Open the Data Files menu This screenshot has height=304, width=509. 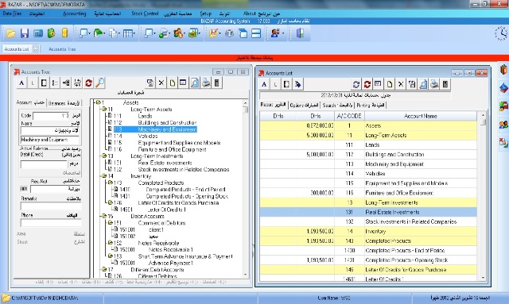(x=13, y=13)
